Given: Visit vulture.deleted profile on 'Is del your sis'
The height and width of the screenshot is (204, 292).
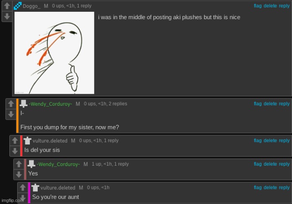Looking at the screenshot, I should tap(50, 141).
